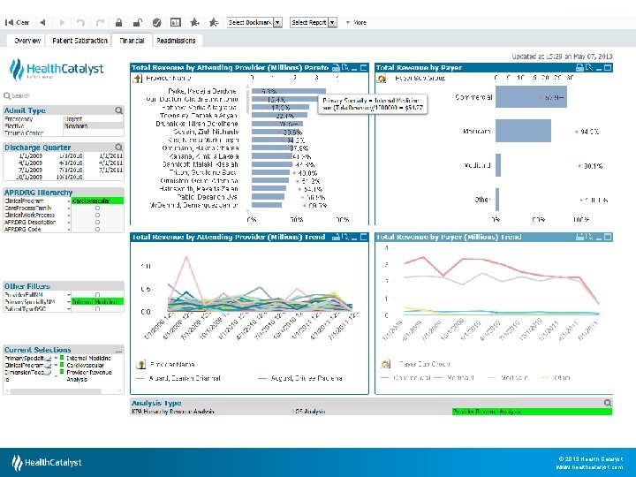Click the green Cardiovascular selection indicator
The width and height of the screenshot is (636, 477).
click(x=97, y=201)
